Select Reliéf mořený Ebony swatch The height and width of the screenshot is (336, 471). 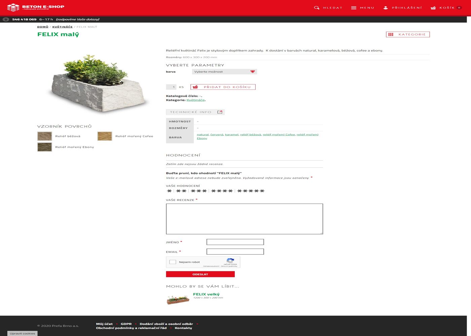[44, 147]
